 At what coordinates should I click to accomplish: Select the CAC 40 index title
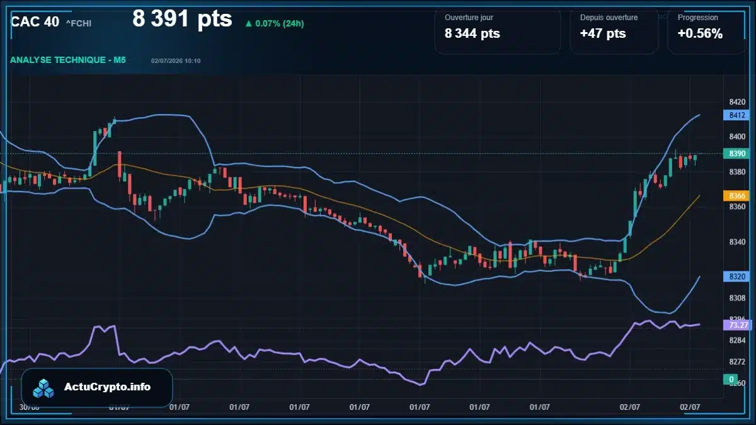tap(35, 21)
